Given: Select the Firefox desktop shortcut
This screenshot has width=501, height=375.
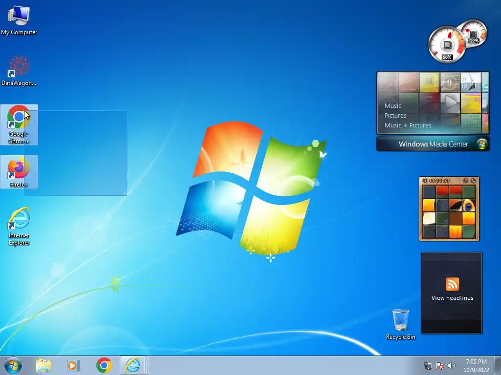Looking at the screenshot, I should [x=19, y=171].
